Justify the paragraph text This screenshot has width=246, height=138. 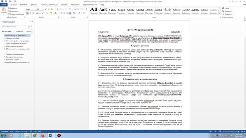tap(70, 13)
